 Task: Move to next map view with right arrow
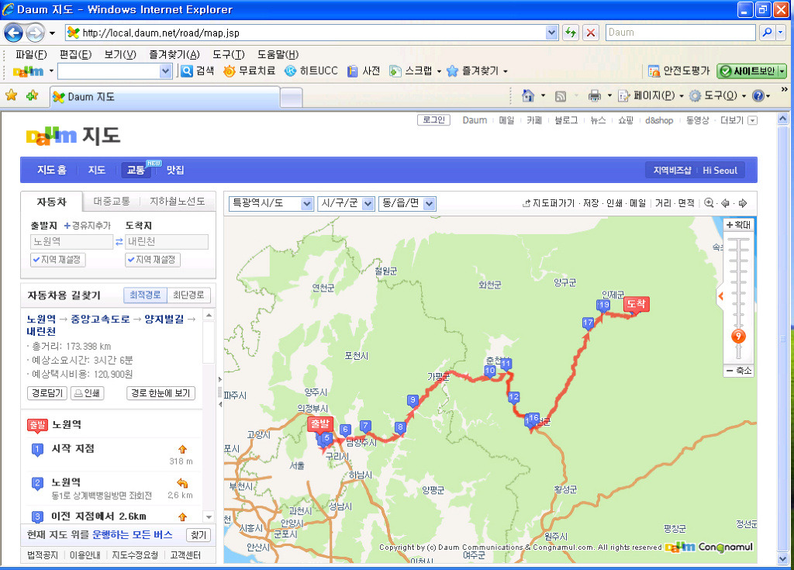[x=743, y=203]
